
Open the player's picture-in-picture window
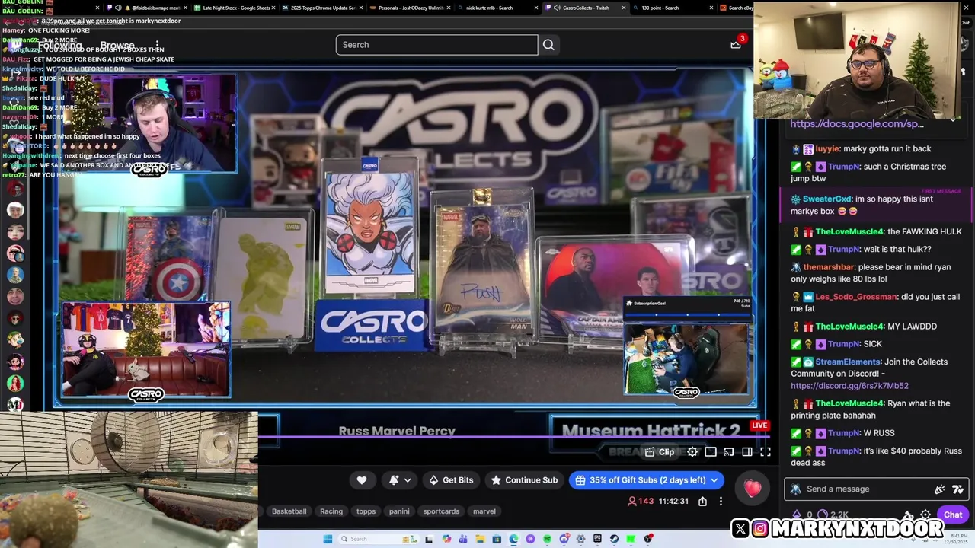[711, 452]
